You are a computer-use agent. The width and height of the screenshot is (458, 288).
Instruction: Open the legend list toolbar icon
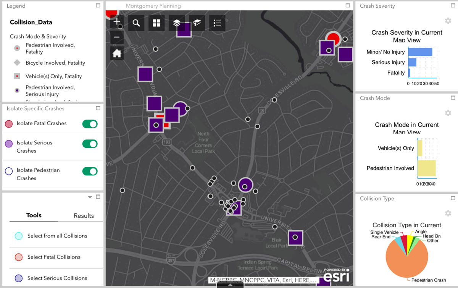pyautogui.click(x=217, y=23)
